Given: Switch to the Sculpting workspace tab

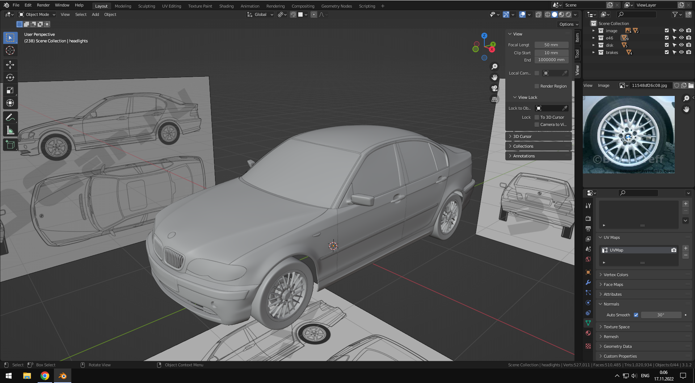Looking at the screenshot, I should tap(146, 6).
